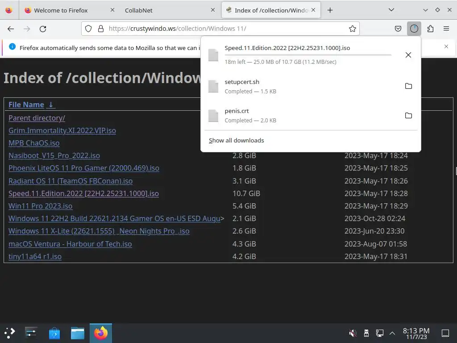List all tabs dropdown arrow
The height and width of the screenshot is (343, 457).
[391, 10]
